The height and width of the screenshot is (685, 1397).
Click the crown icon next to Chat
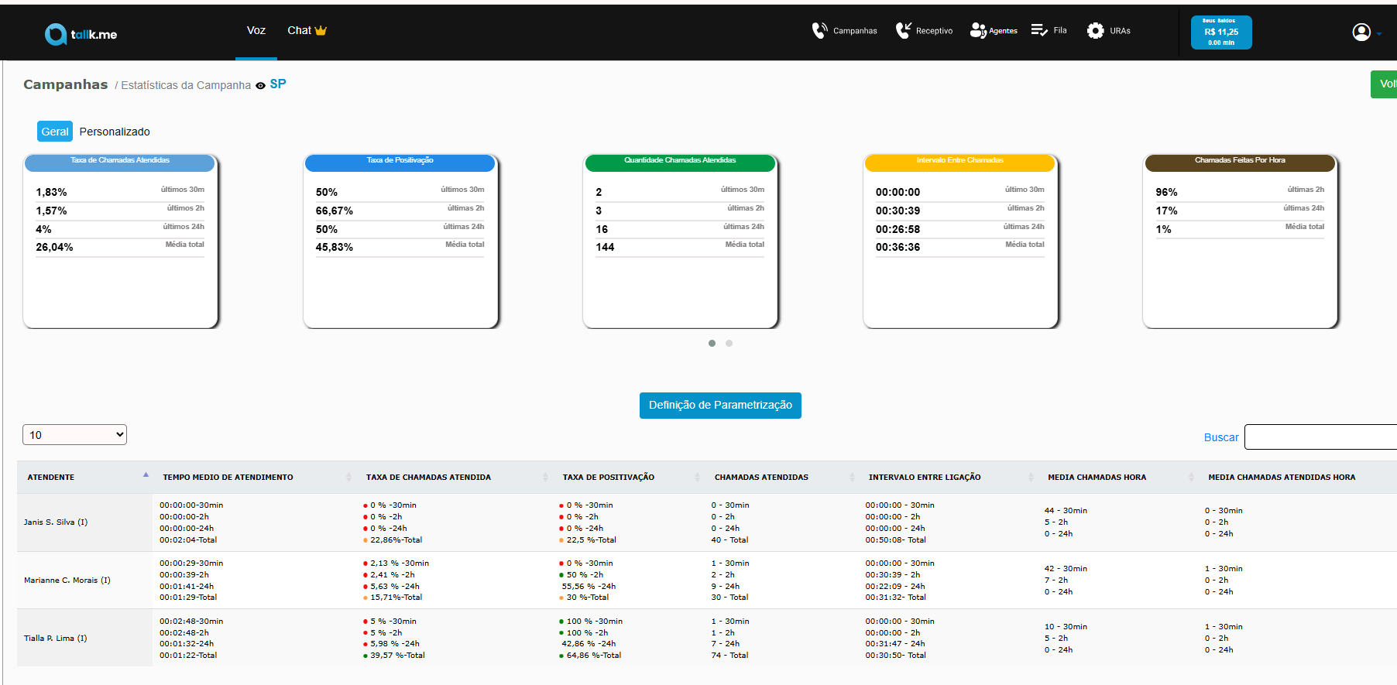coord(321,30)
